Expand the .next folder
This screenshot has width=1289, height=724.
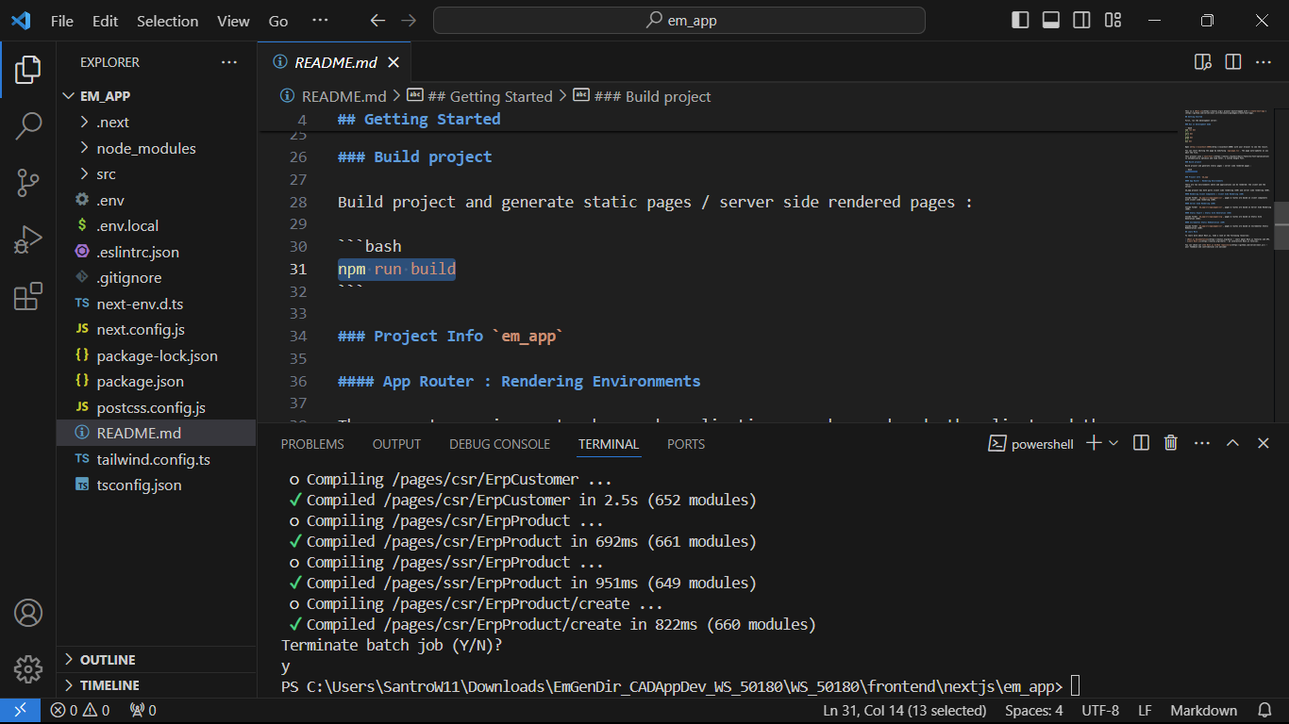tap(156, 123)
